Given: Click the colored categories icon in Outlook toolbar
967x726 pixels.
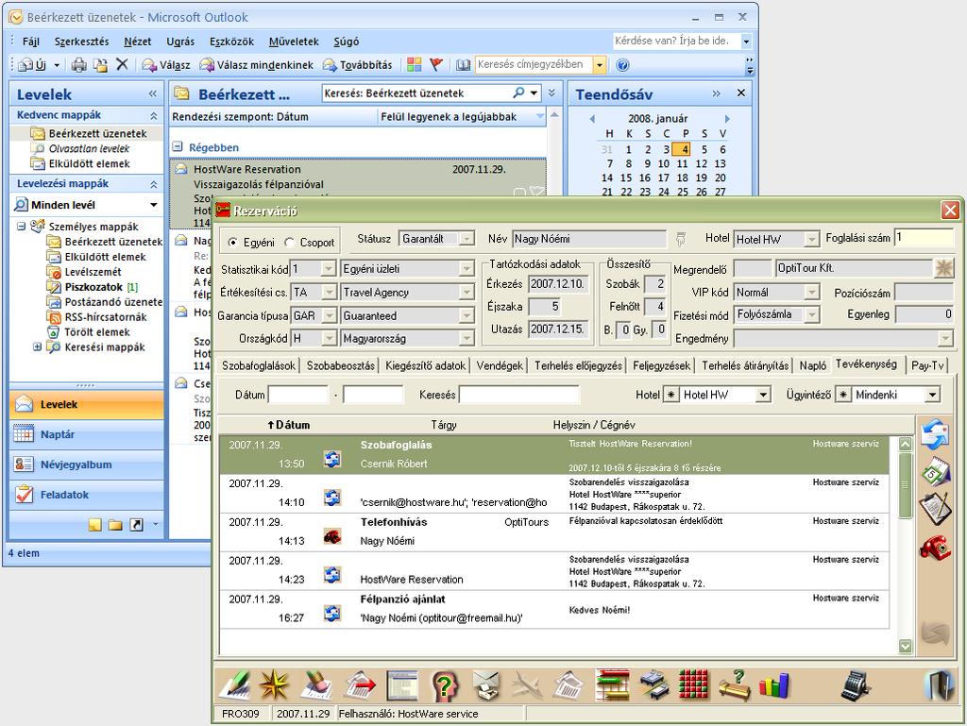Looking at the screenshot, I should pos(415,64).
